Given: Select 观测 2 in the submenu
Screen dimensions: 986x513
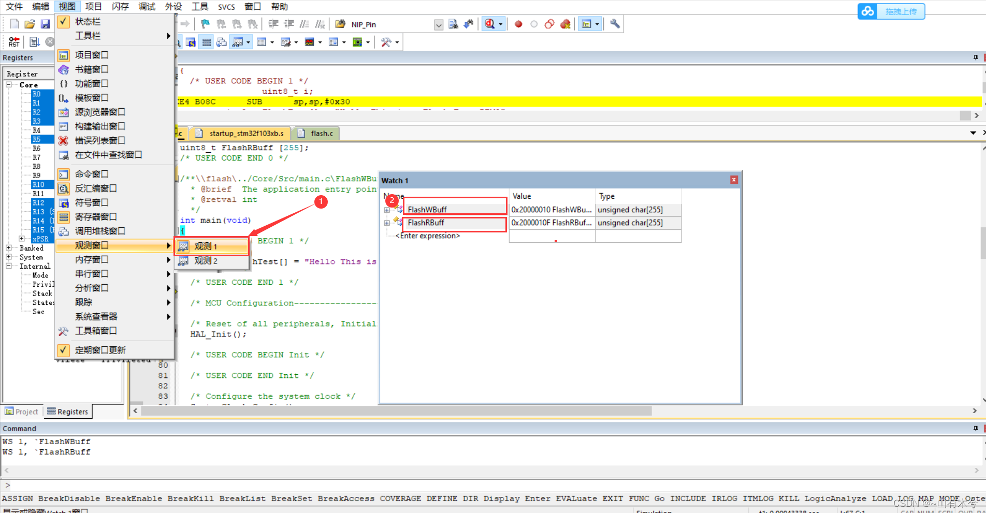Looking at the screenshot, I should tap(212, 261).
